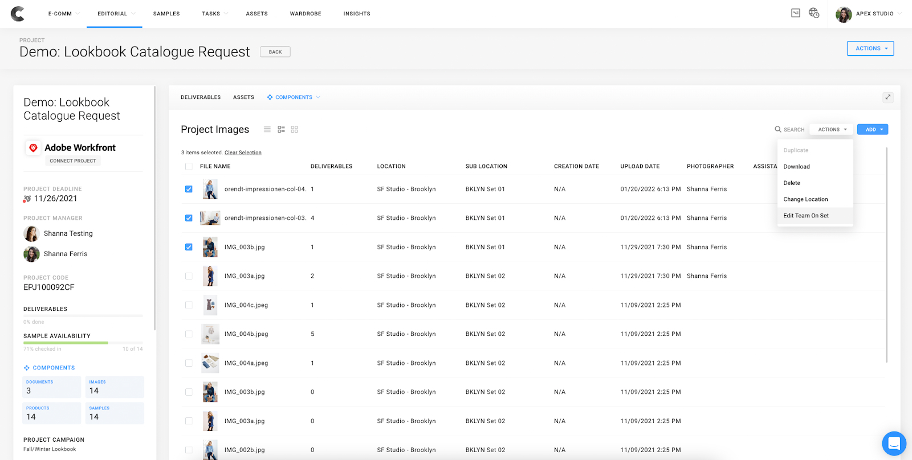Screen dimensions: 912x460
Task: Open thumbnail of IMG_004a.jpeg
Action: pos(210,363)
